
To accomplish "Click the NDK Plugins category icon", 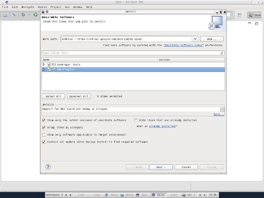I will 54,69.
